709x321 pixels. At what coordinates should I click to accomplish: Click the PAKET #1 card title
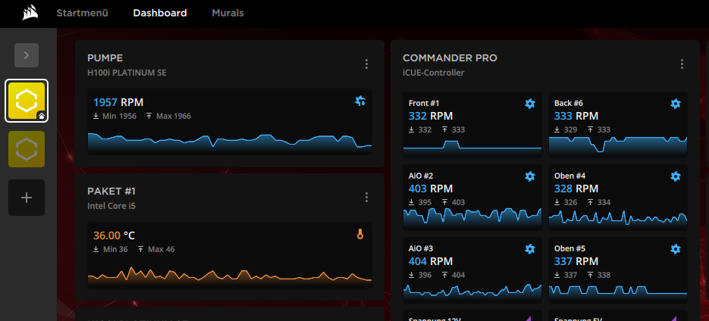111,192
